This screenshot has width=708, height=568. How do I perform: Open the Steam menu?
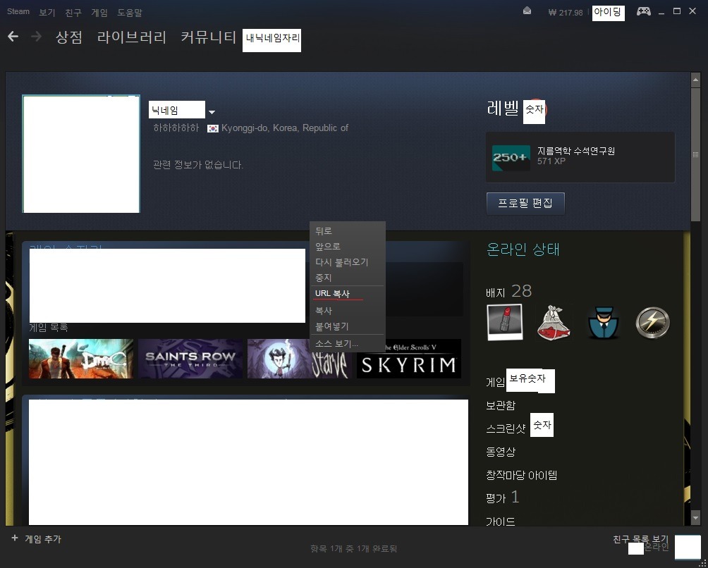18,12
